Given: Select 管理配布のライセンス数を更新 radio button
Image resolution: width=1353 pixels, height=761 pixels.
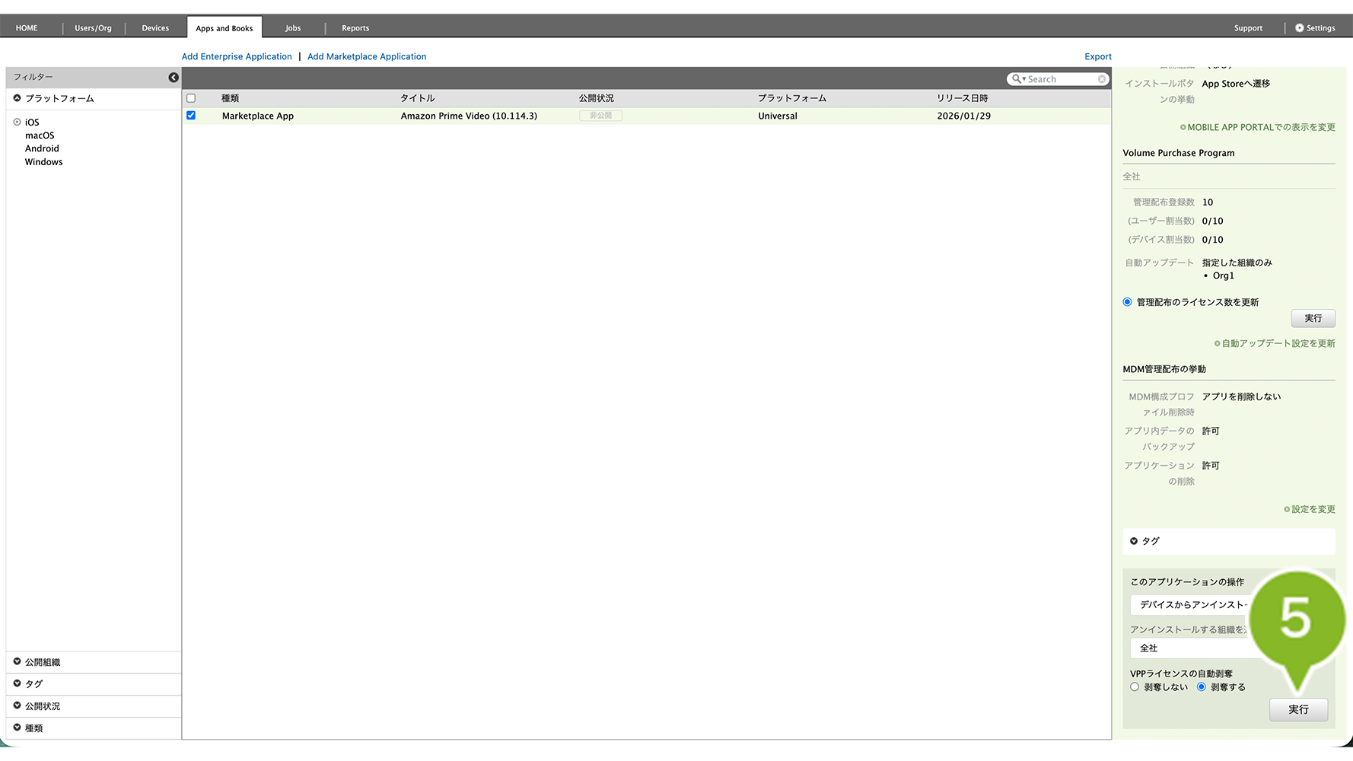Looking at the screenshot, I should tap(1127, 302).
